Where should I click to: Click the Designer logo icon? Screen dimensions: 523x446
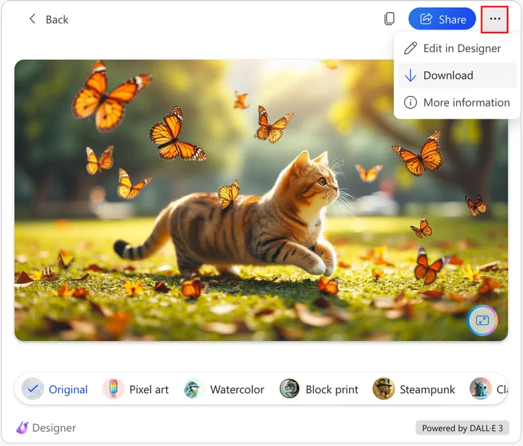click(22, 428)
